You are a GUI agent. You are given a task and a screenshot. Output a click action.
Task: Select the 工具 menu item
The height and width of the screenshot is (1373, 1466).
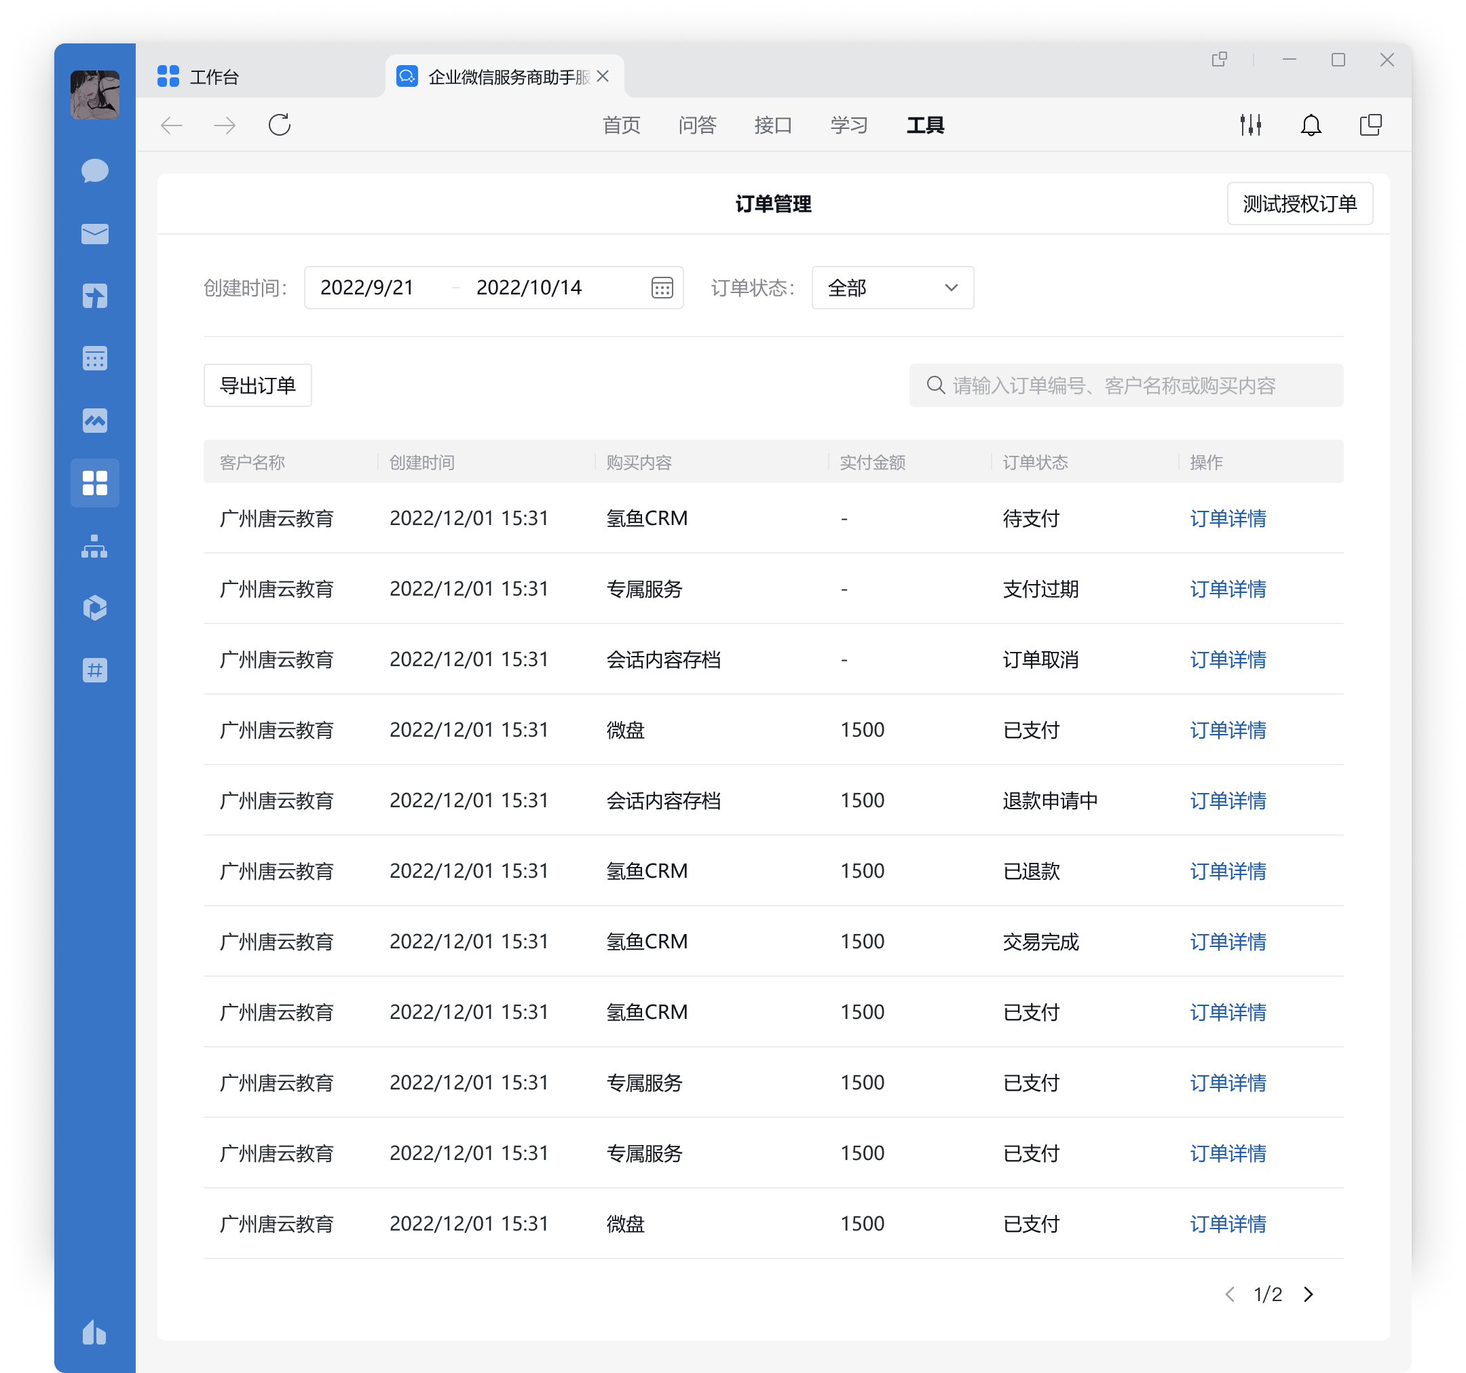coord(926,125)
